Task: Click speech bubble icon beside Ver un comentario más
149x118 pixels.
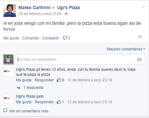Action: pos(5,110)
